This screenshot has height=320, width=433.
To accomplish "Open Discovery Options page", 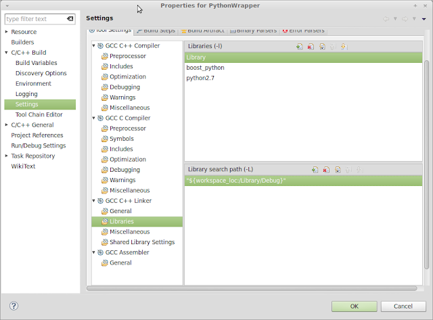I will [41, 73].
